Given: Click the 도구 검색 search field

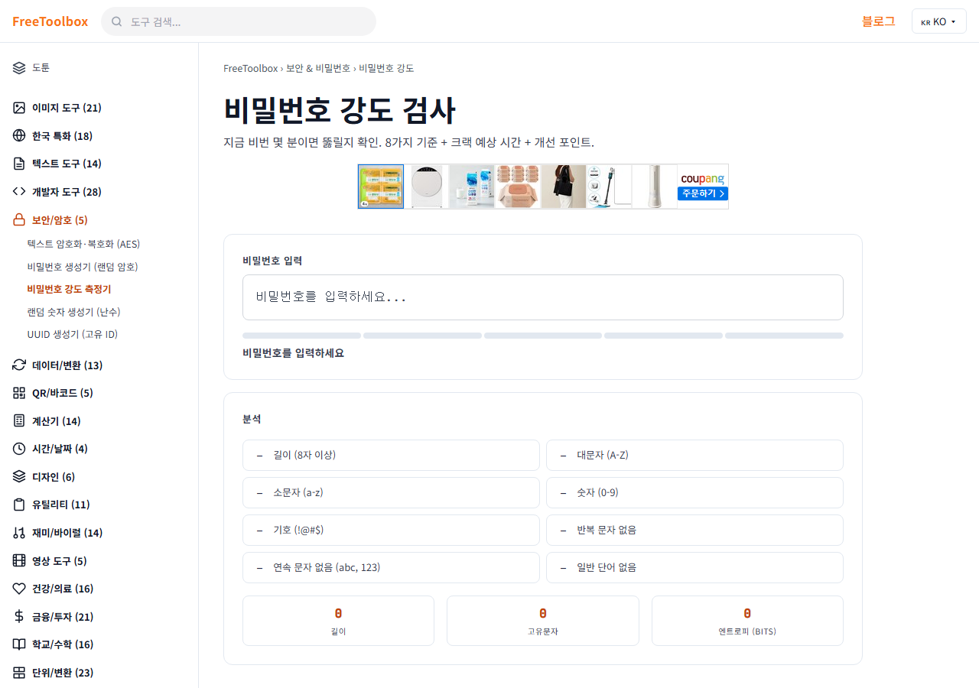Looking at the screenshot, I should (x=239, y=21).
